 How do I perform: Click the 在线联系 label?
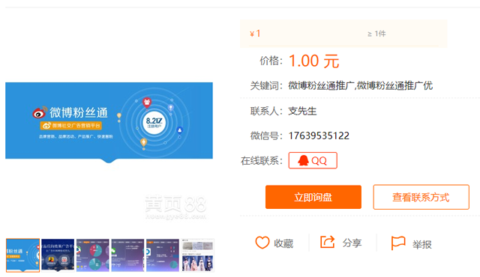[261, 161]
